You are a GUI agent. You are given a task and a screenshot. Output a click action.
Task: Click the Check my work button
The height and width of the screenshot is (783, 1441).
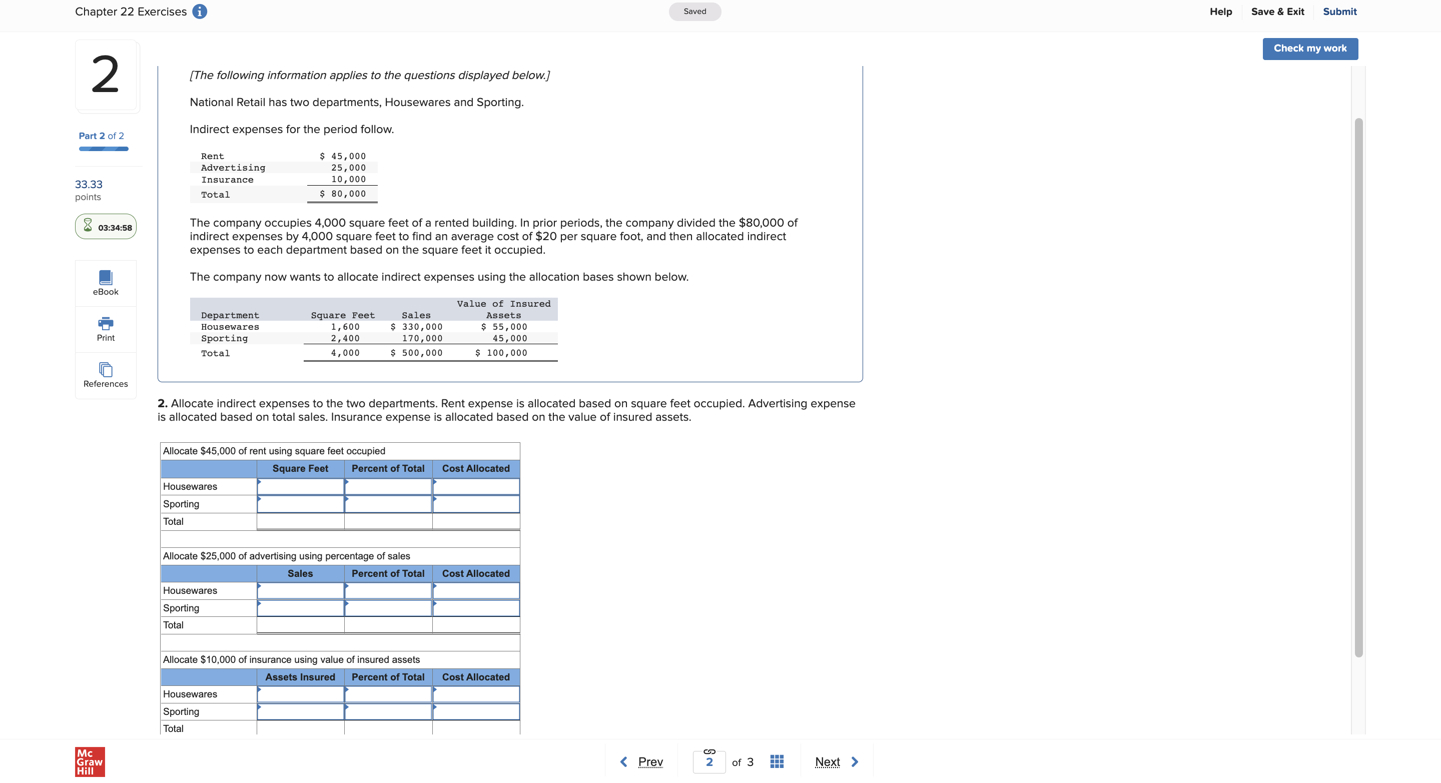pos(1310,48)
